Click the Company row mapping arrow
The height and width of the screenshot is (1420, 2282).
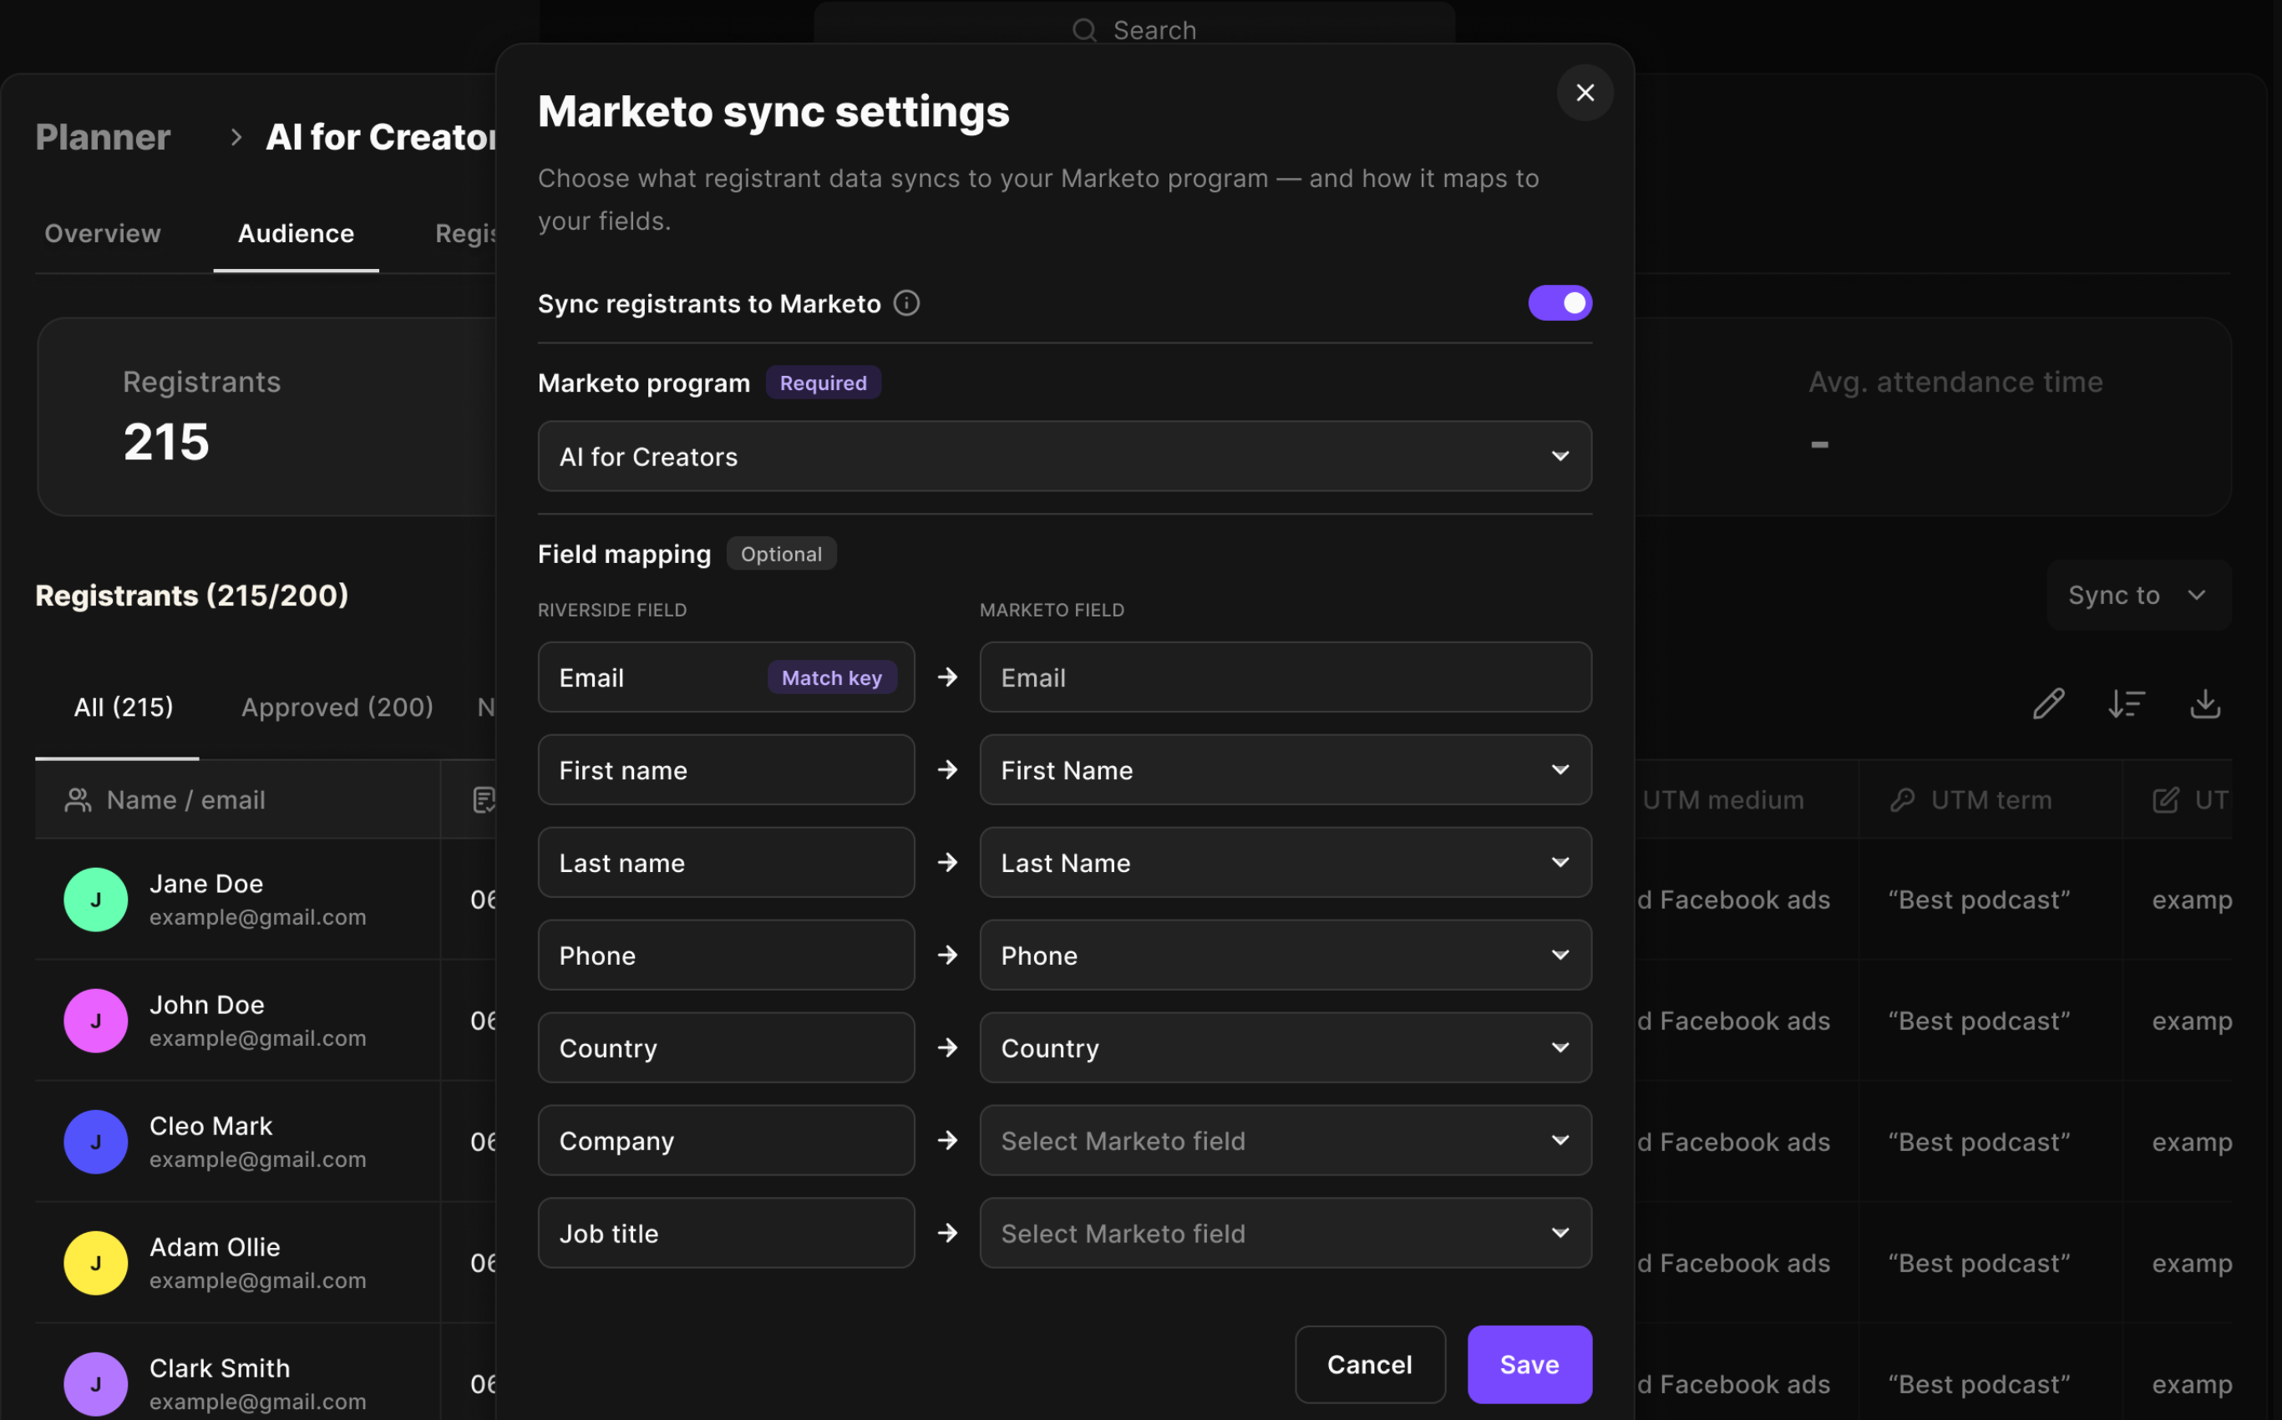(x=946, y=1140)
